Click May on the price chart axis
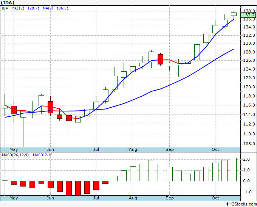The height and width of the screenshot is (207, 257). [14, 150]
